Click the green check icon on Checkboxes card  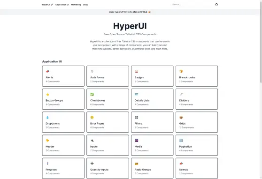[x=92, y=95]
